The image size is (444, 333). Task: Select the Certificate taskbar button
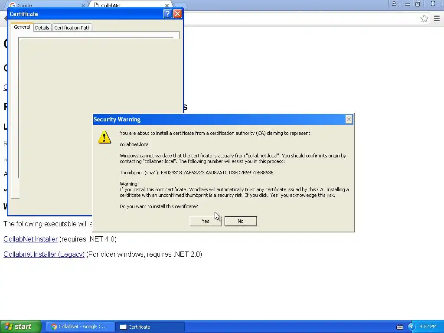[150, 327]
